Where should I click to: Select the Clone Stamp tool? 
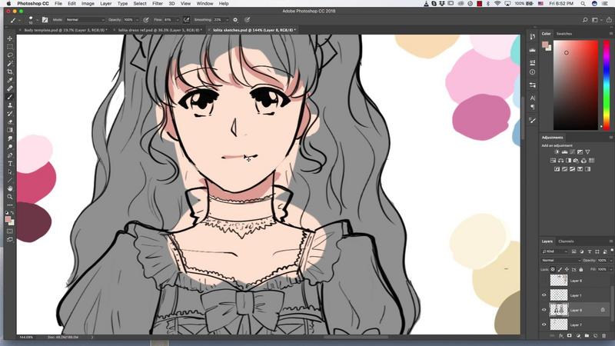[10, 105]
